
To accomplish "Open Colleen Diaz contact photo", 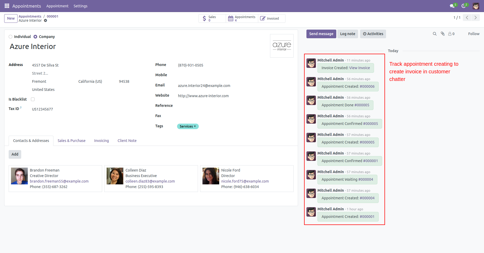I will 115,176.
